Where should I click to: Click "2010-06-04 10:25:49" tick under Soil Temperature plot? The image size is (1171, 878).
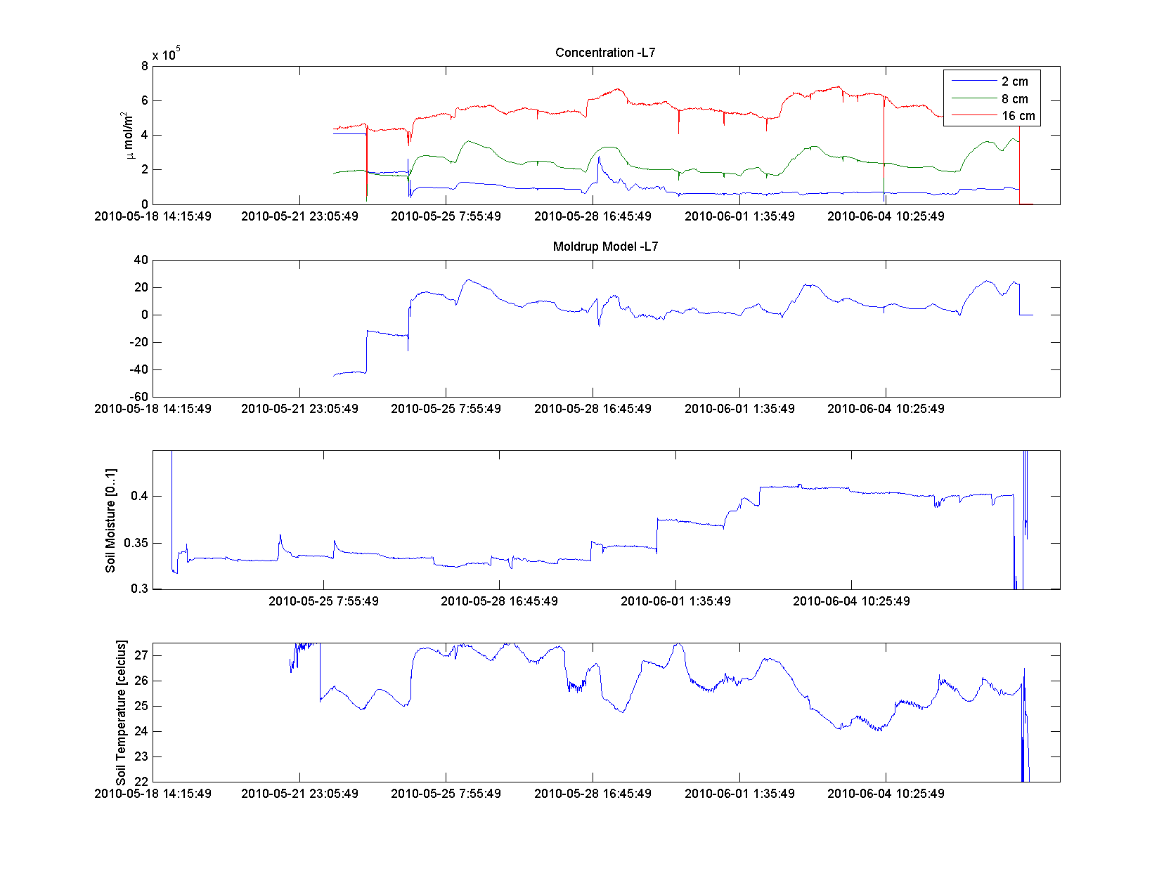pos(886,794)
